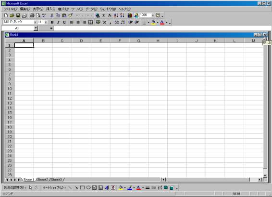
Task: Open the 100% zoom dropdown
Action: [153, 15]
